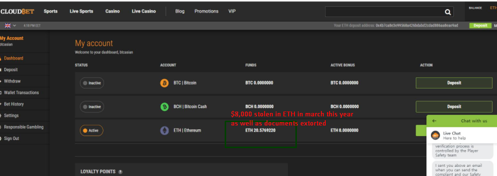Open Wallet Transactions in the sidebar
The image size is (497, 176).
tap(21, 92)
